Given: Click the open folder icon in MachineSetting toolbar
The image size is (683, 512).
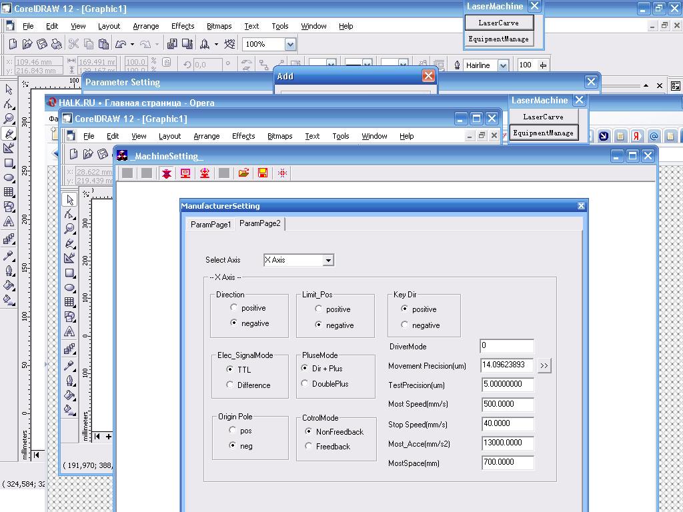Looking at the screenshot, I should 243,173.
